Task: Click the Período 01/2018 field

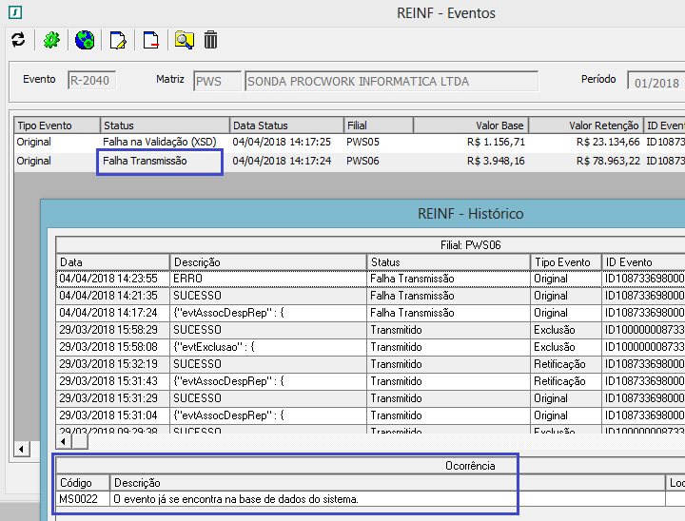Action: (x=655, y=83)
